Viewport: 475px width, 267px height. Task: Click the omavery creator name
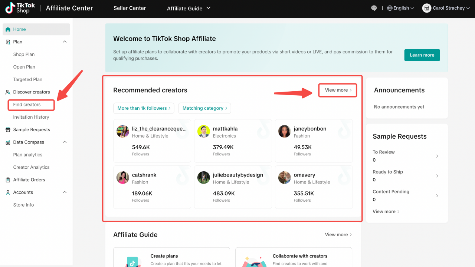304,175
